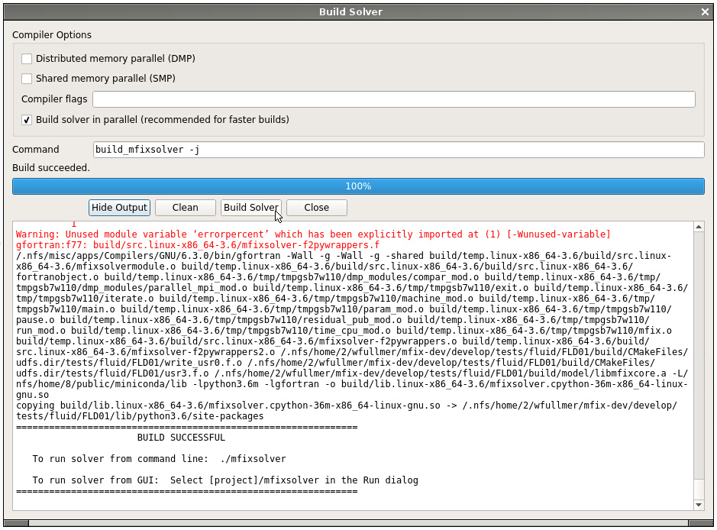Click the 100% build progress bar
717x530 pixels.
tap(358, 186)
